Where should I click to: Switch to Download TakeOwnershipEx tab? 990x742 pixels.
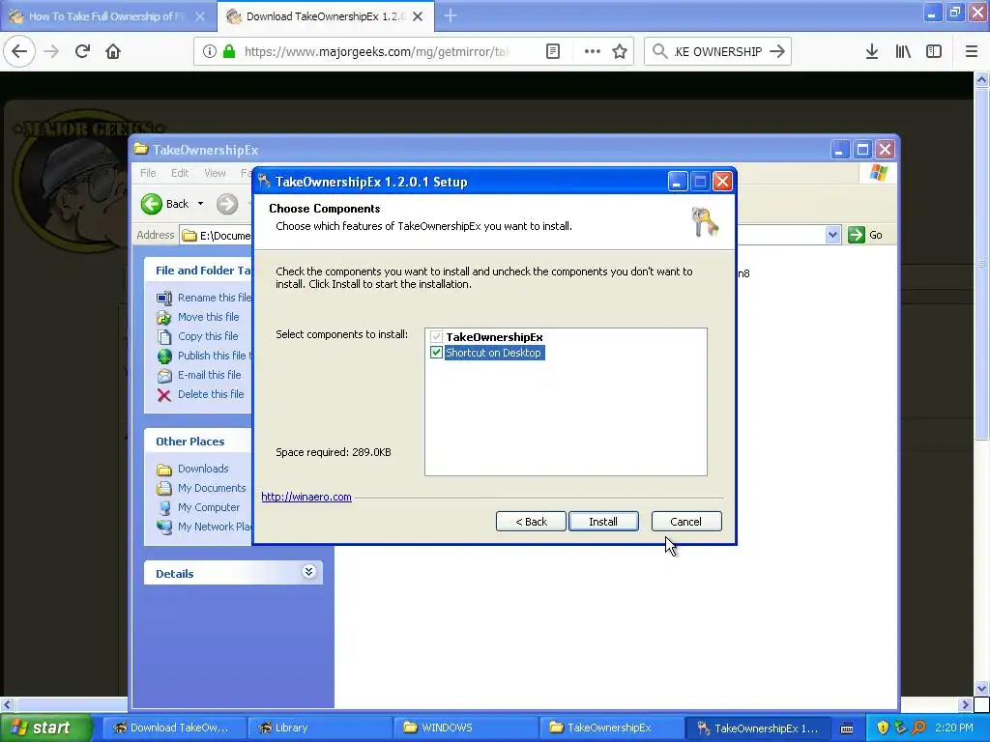point(325,16)
